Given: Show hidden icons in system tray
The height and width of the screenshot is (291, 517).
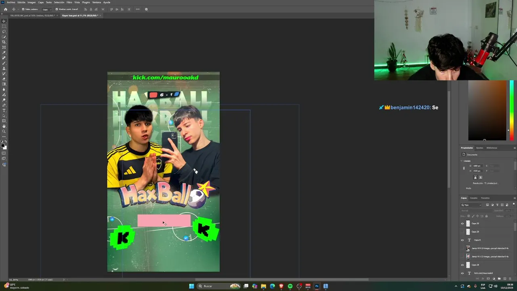Looking at the screenshot, I should pos(456,286).
